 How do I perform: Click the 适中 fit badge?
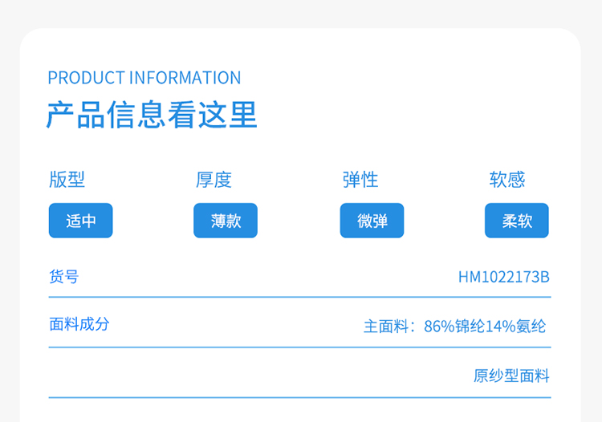[80, 221]
